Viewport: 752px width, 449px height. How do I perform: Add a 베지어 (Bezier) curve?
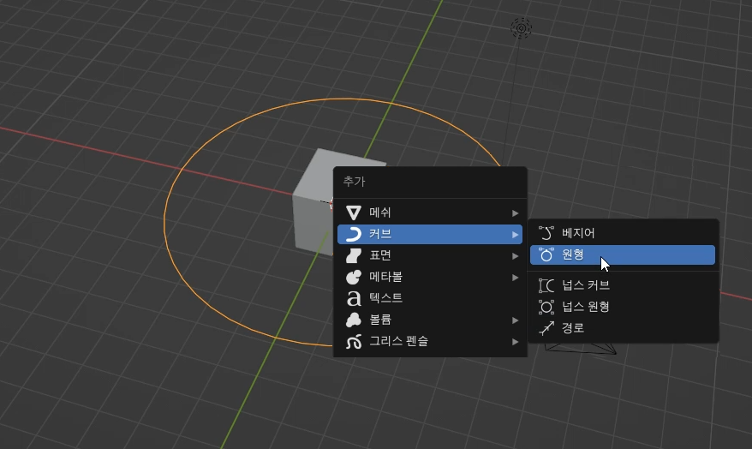pos(623,233)
